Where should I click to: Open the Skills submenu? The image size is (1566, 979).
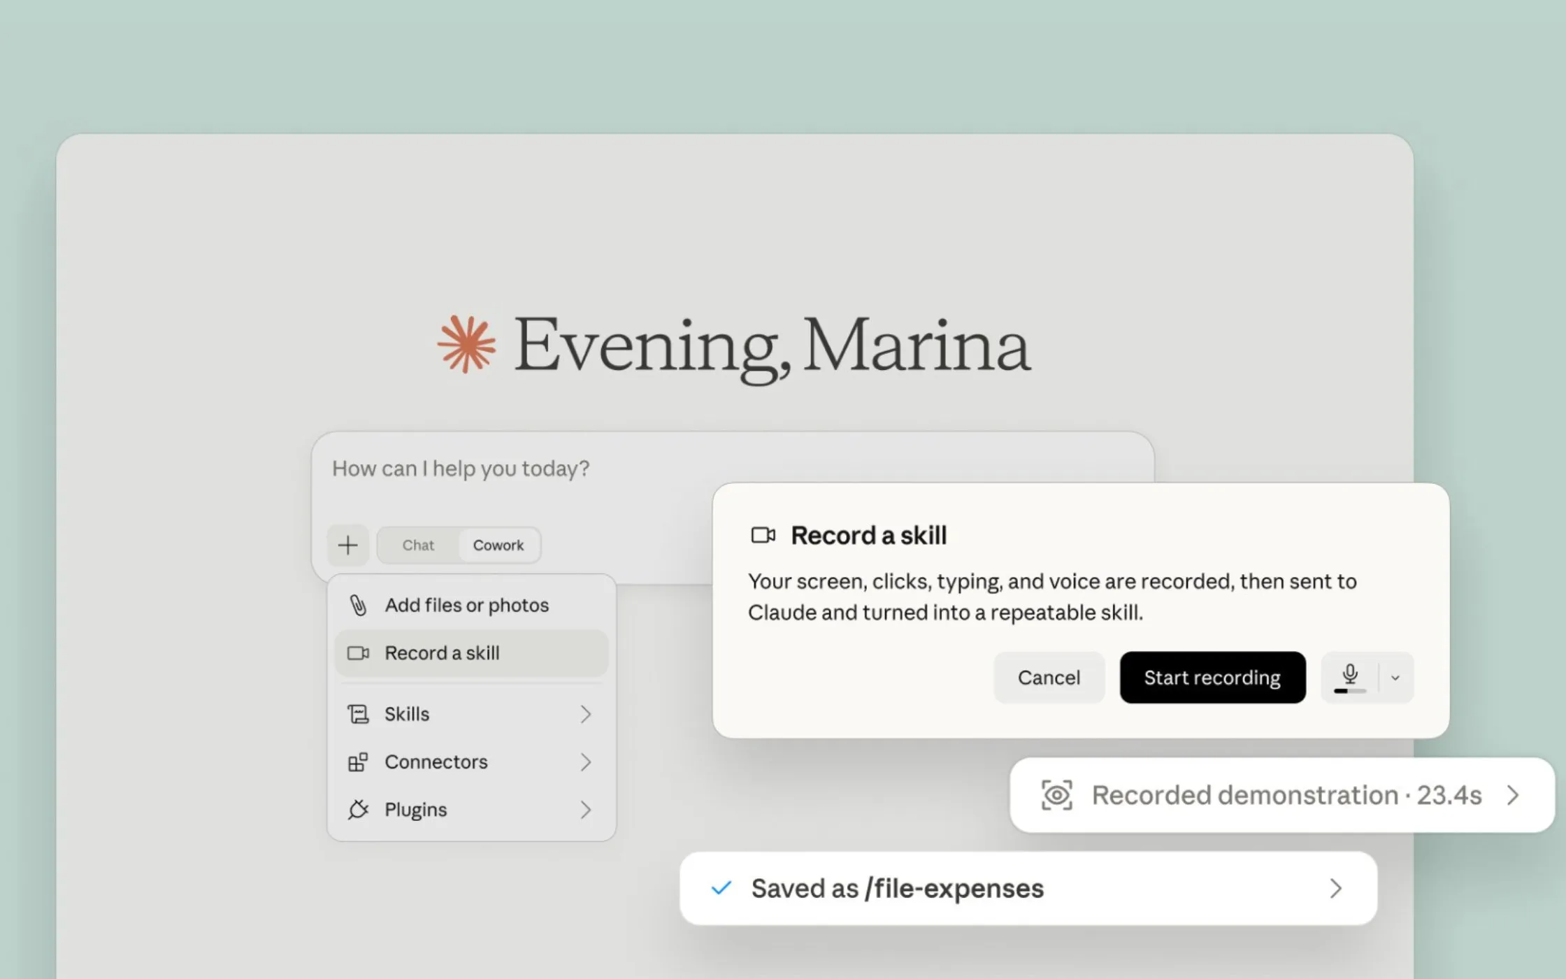click(471, 714)
